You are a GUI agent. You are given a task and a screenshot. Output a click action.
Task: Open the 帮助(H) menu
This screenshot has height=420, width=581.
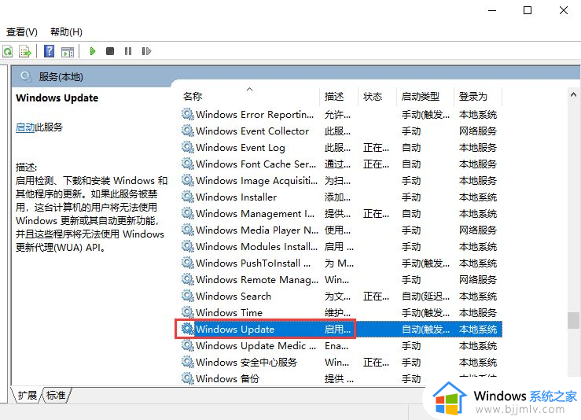(x=66, y=32)
